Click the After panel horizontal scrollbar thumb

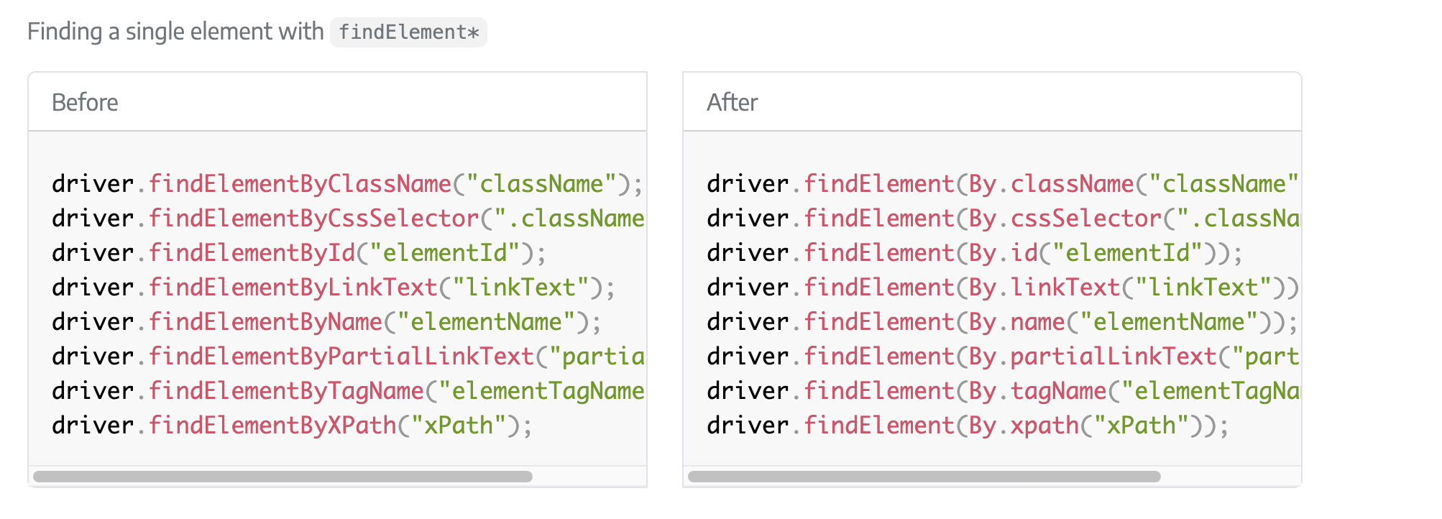pos(924,477)
